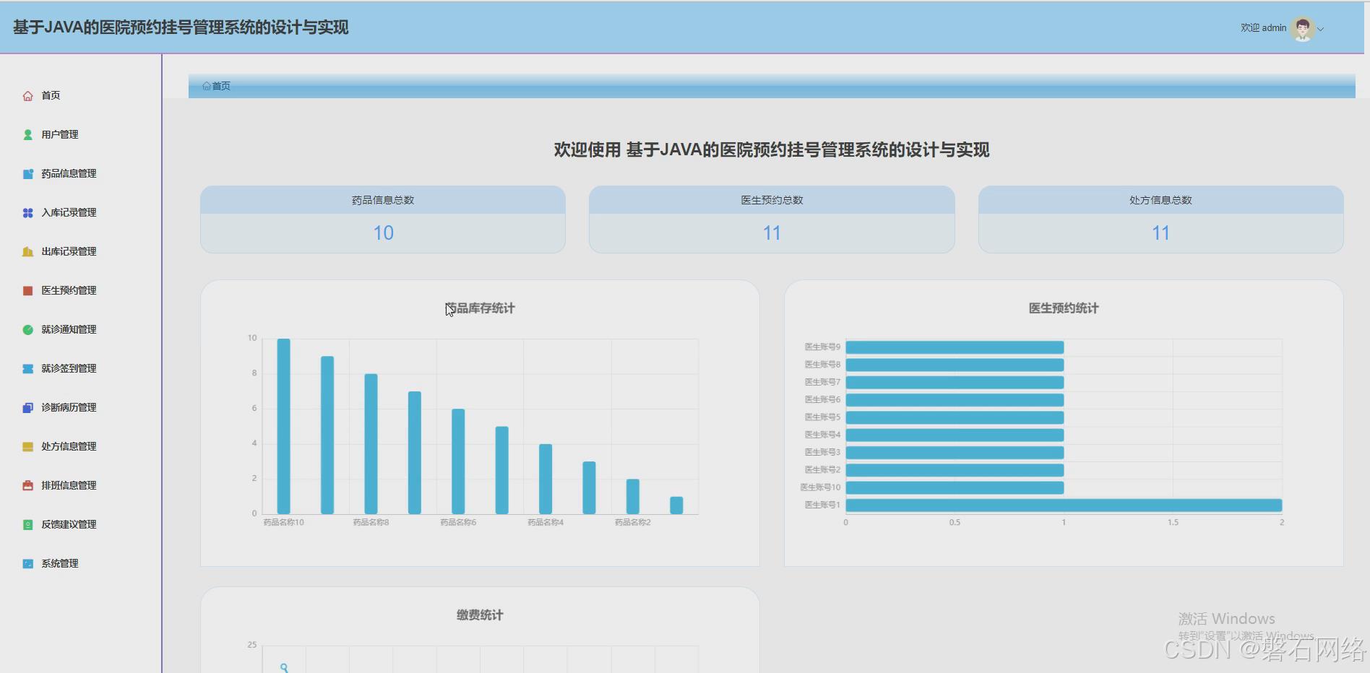Image resolution: width=1370 pixels, height=673 pixels.
Task: Click the bar above 药品名称4
Action: (546, 479)
